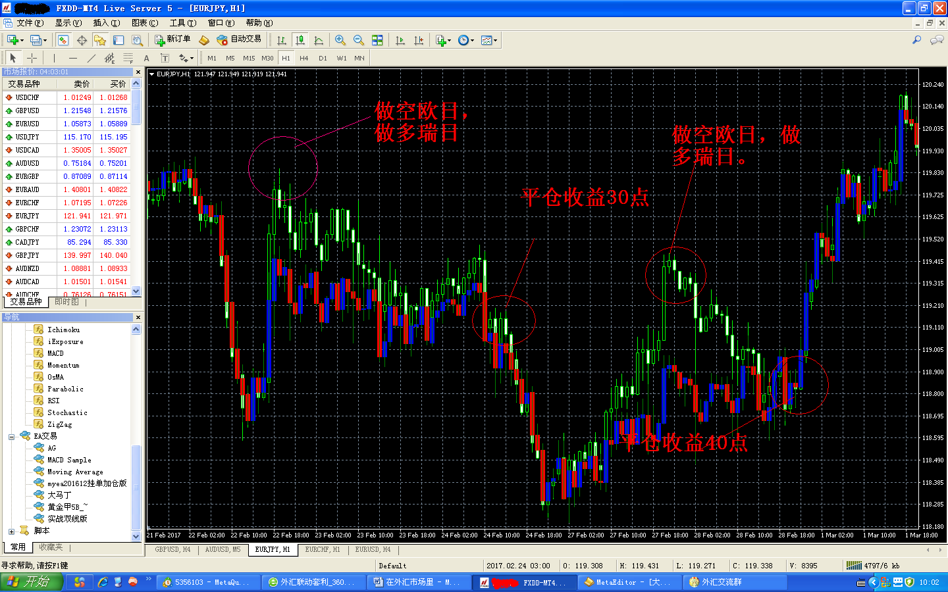
Task: Click the zoom in magnifier icon
Action: [340, 40]
